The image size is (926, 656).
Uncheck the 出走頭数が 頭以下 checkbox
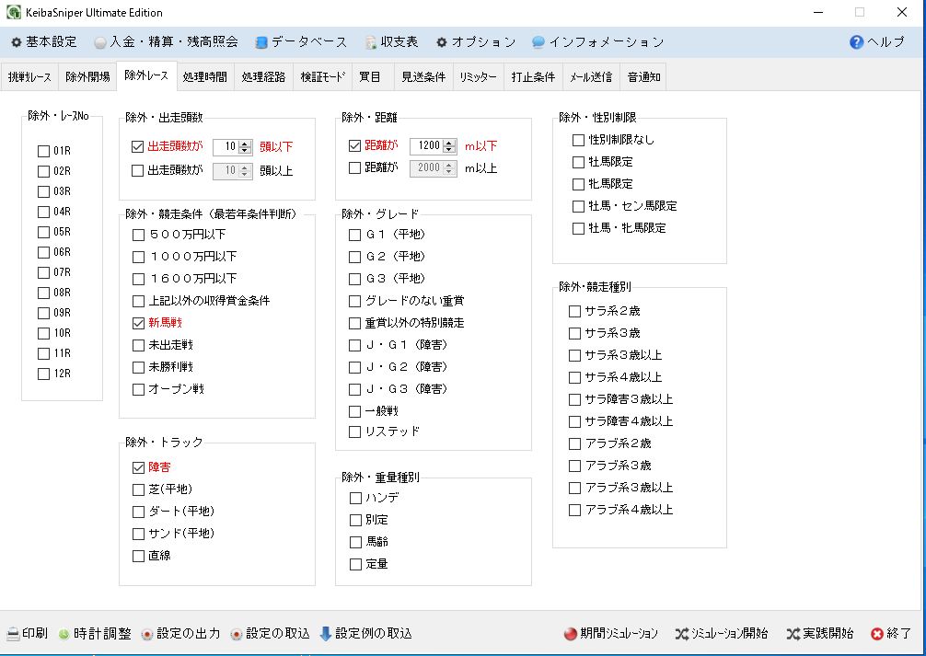point(137,146)
